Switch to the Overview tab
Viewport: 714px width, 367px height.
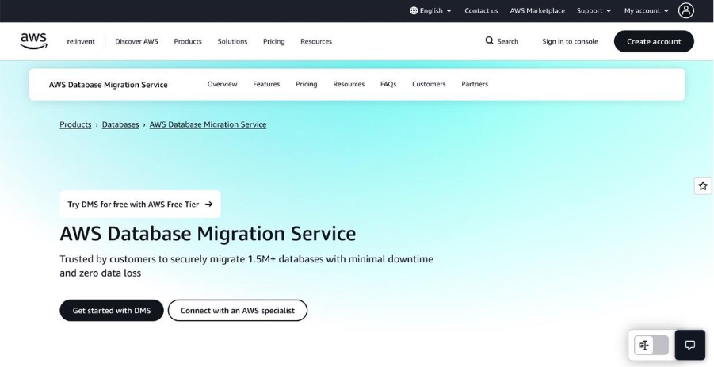point(222,84)
